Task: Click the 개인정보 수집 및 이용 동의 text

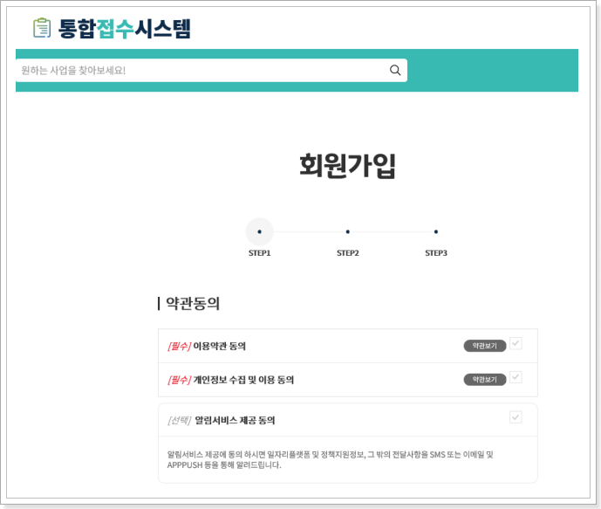Action: [x=243, y=380]
